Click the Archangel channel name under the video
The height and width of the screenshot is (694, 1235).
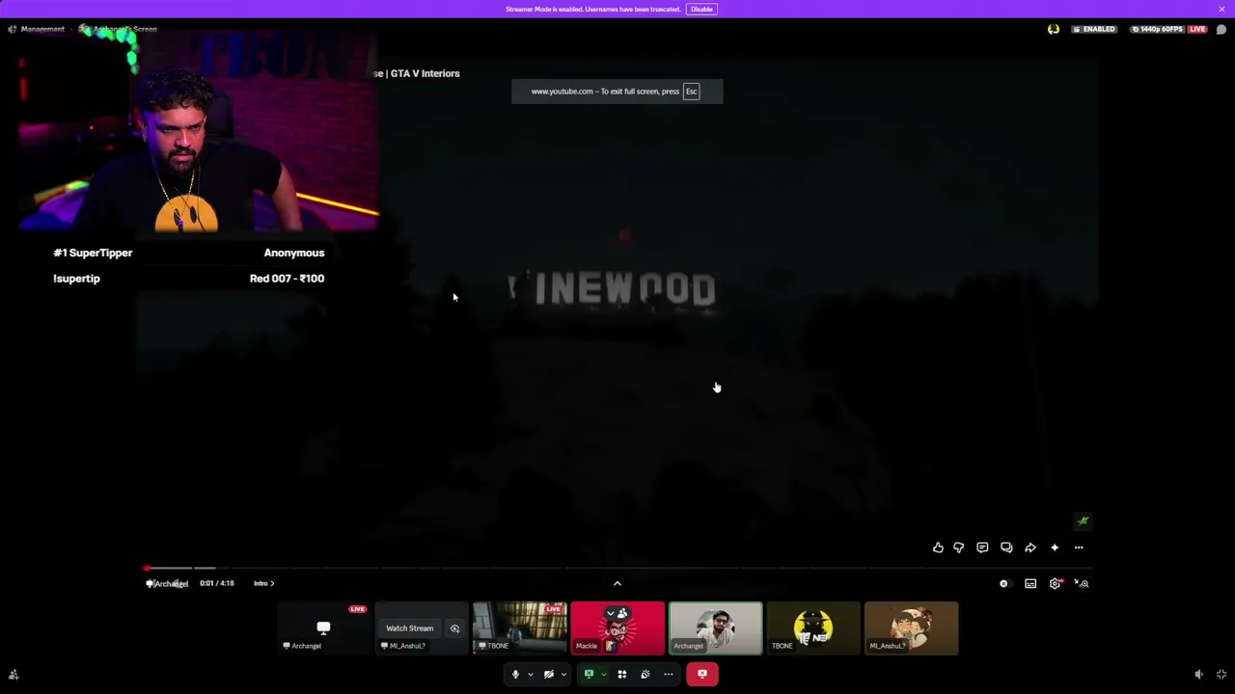(172, 583)
